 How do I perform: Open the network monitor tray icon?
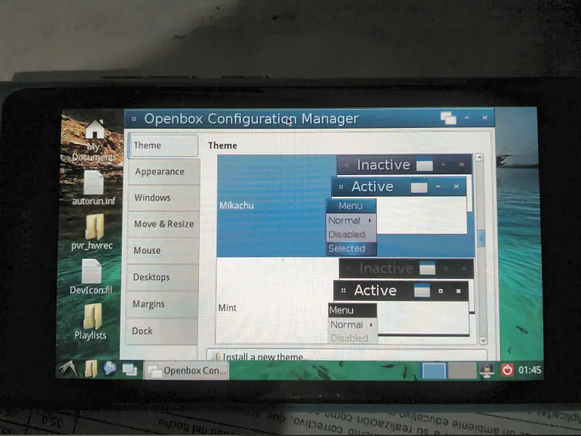pos(487,370)
